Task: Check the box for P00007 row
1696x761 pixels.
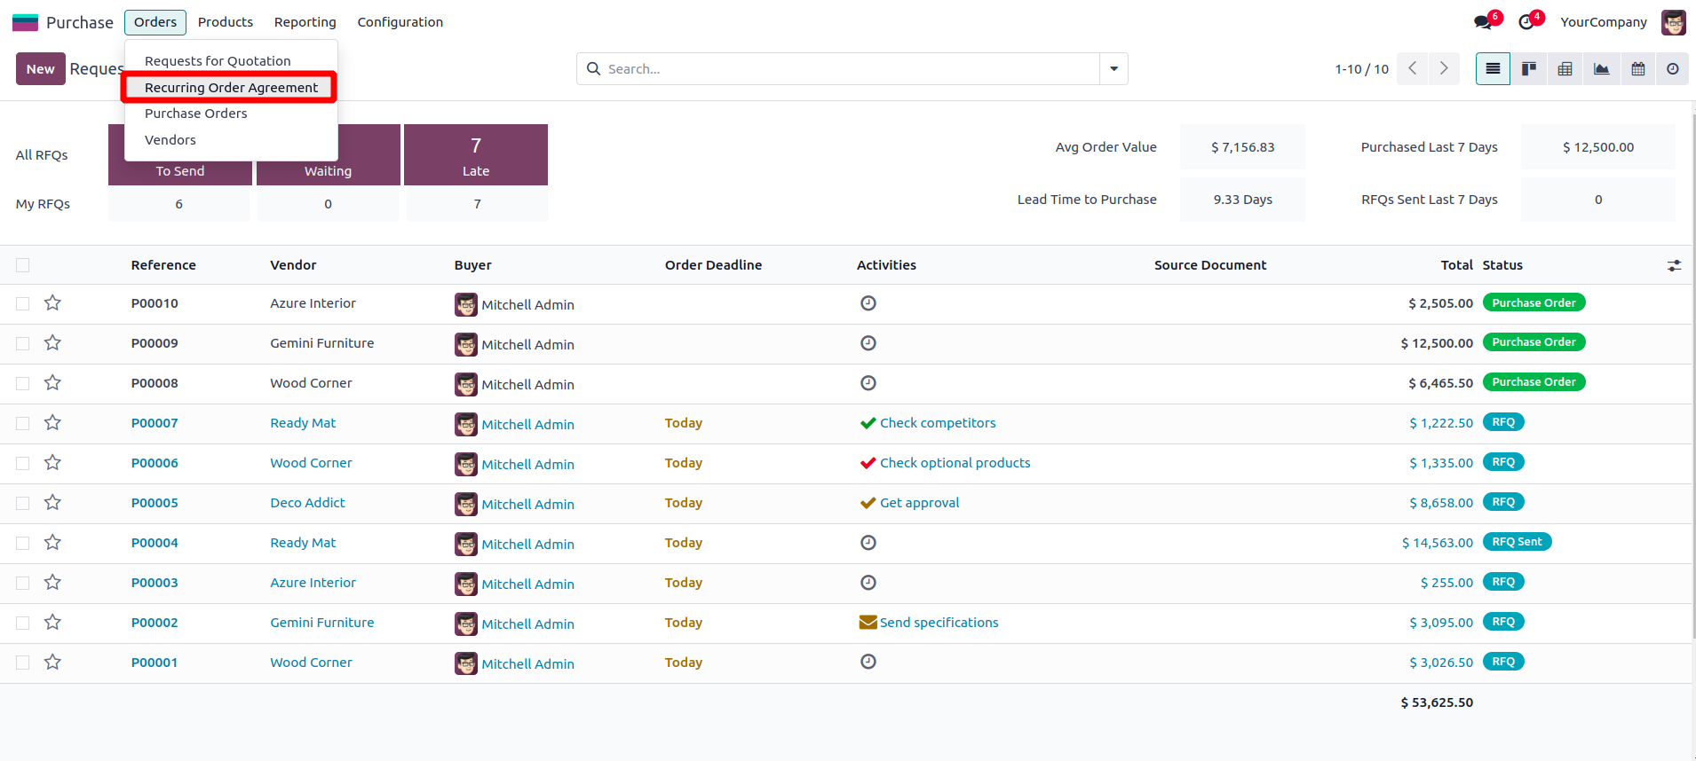Action: (23, 423)
